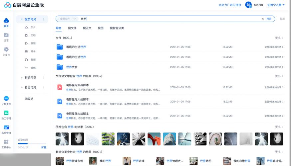Viewport: 291px width, 166px height.
Task: Open the red sculpture image thumbnail
Action: [154, 139]
